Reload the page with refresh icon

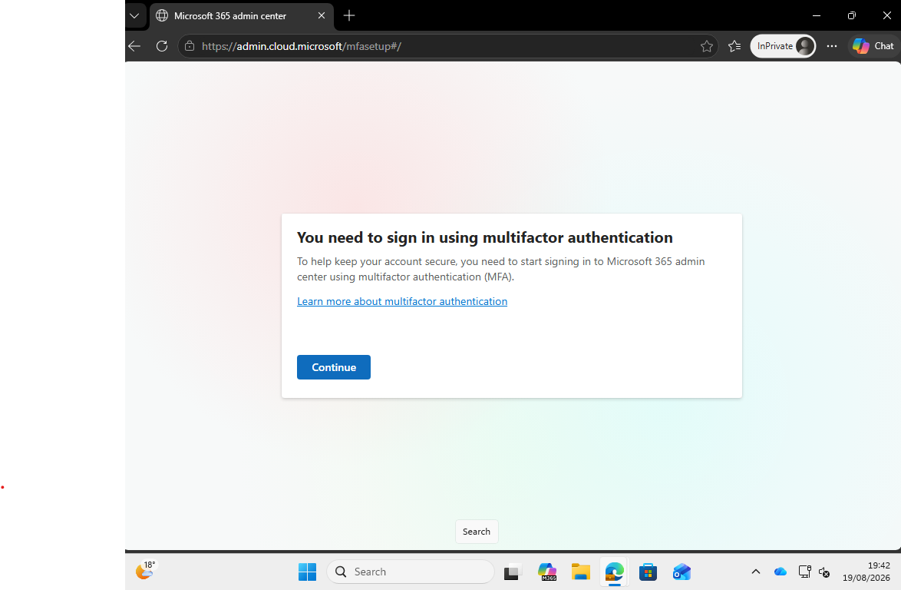pyautogui.click(x=162, y=46)
